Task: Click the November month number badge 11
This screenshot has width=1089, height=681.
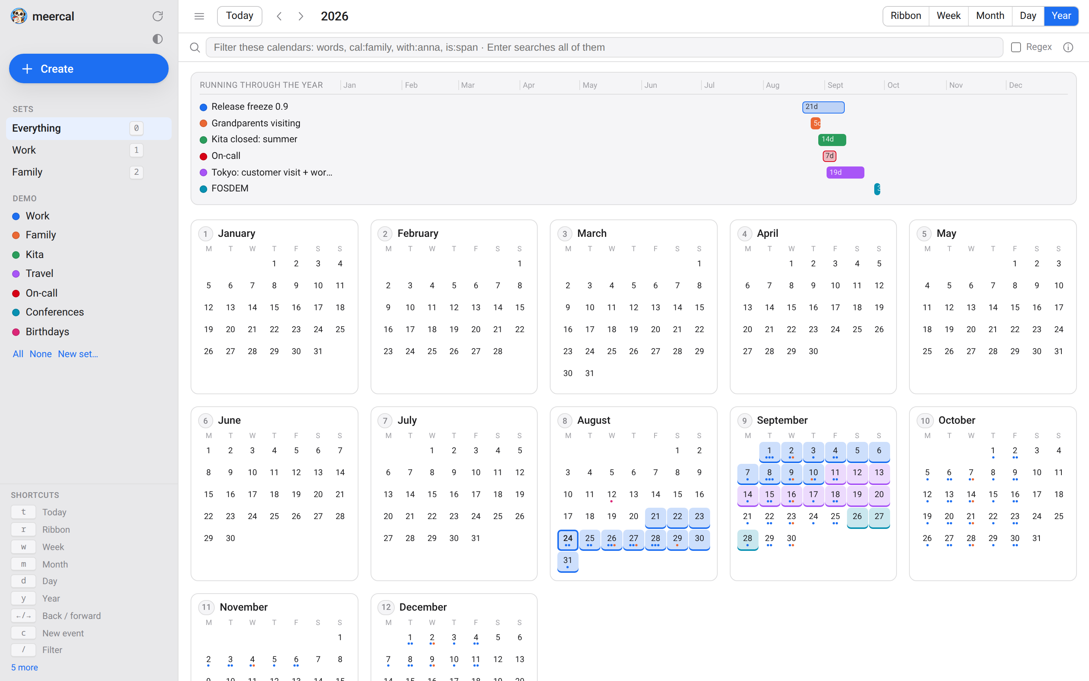Action: [206, 607]
